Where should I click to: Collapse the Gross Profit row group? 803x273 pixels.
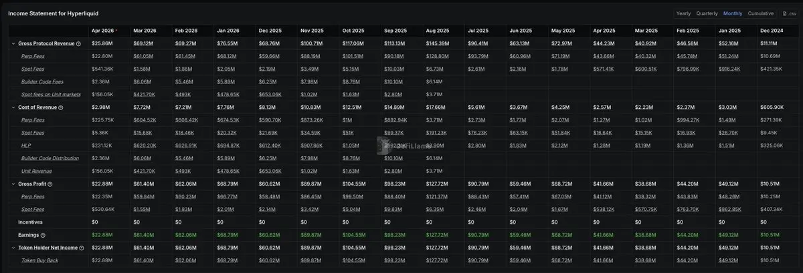(x=13, y=184)
